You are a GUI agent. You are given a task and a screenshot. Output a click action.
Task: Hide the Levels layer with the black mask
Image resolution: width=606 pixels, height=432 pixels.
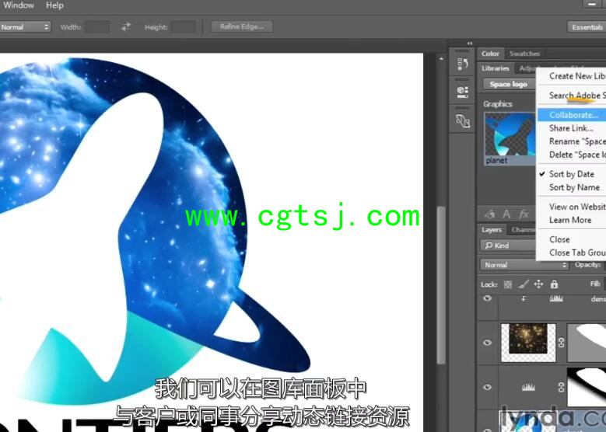[x=487, y=387]
